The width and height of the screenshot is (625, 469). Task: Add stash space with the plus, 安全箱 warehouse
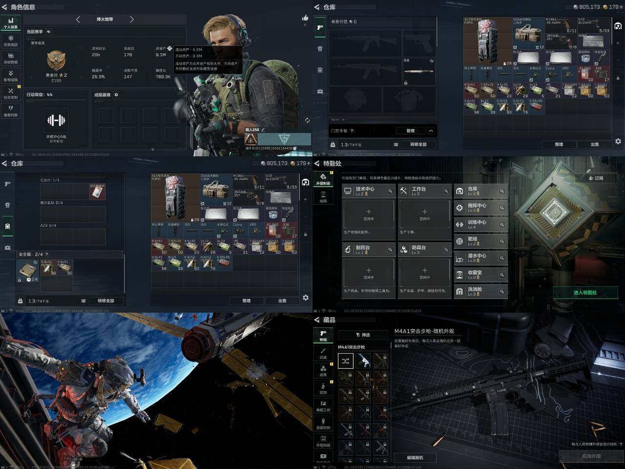point(306,199)
